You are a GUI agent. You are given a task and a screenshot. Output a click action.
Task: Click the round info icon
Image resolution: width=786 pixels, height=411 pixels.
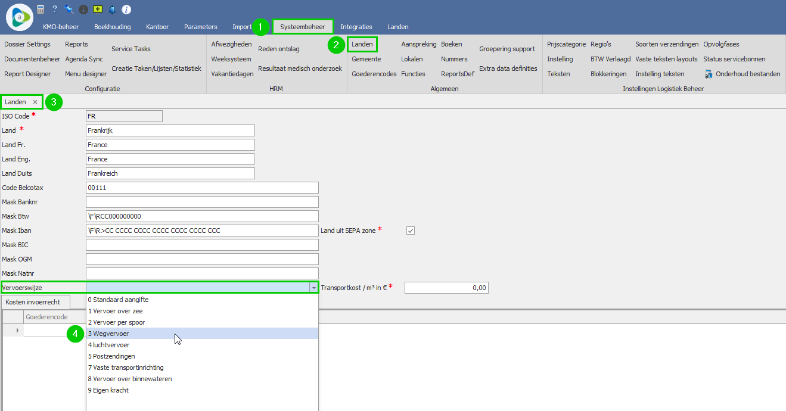126,10
